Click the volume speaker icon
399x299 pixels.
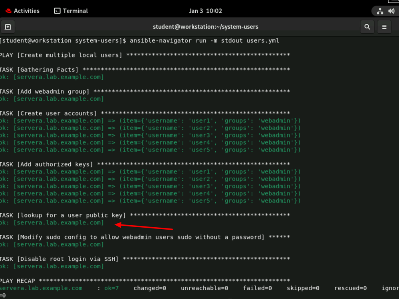pos(391,11)
